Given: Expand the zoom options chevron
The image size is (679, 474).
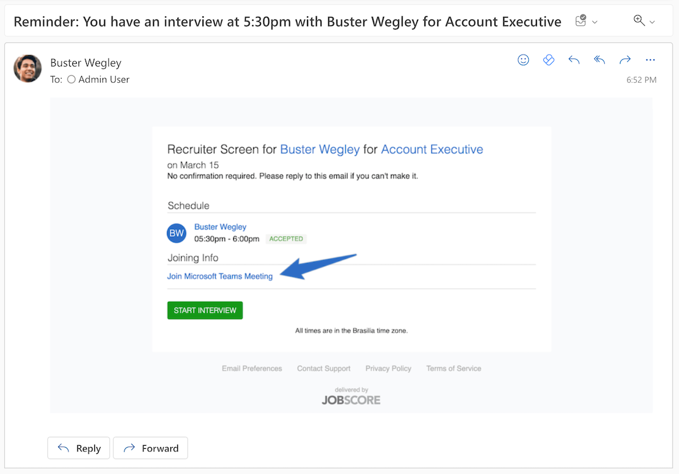Looking at the screenshot, I should point(652,22).
